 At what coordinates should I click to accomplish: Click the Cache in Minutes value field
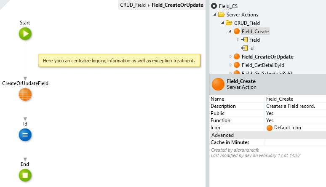295,142
